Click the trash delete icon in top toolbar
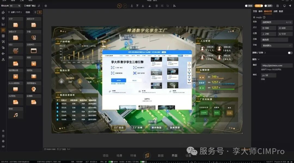 157,6
